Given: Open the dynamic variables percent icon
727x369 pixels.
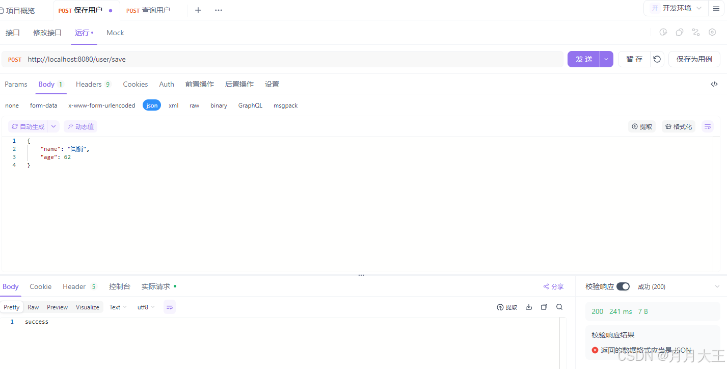Looking at the screenshot, I should click(x=696, y=32).
